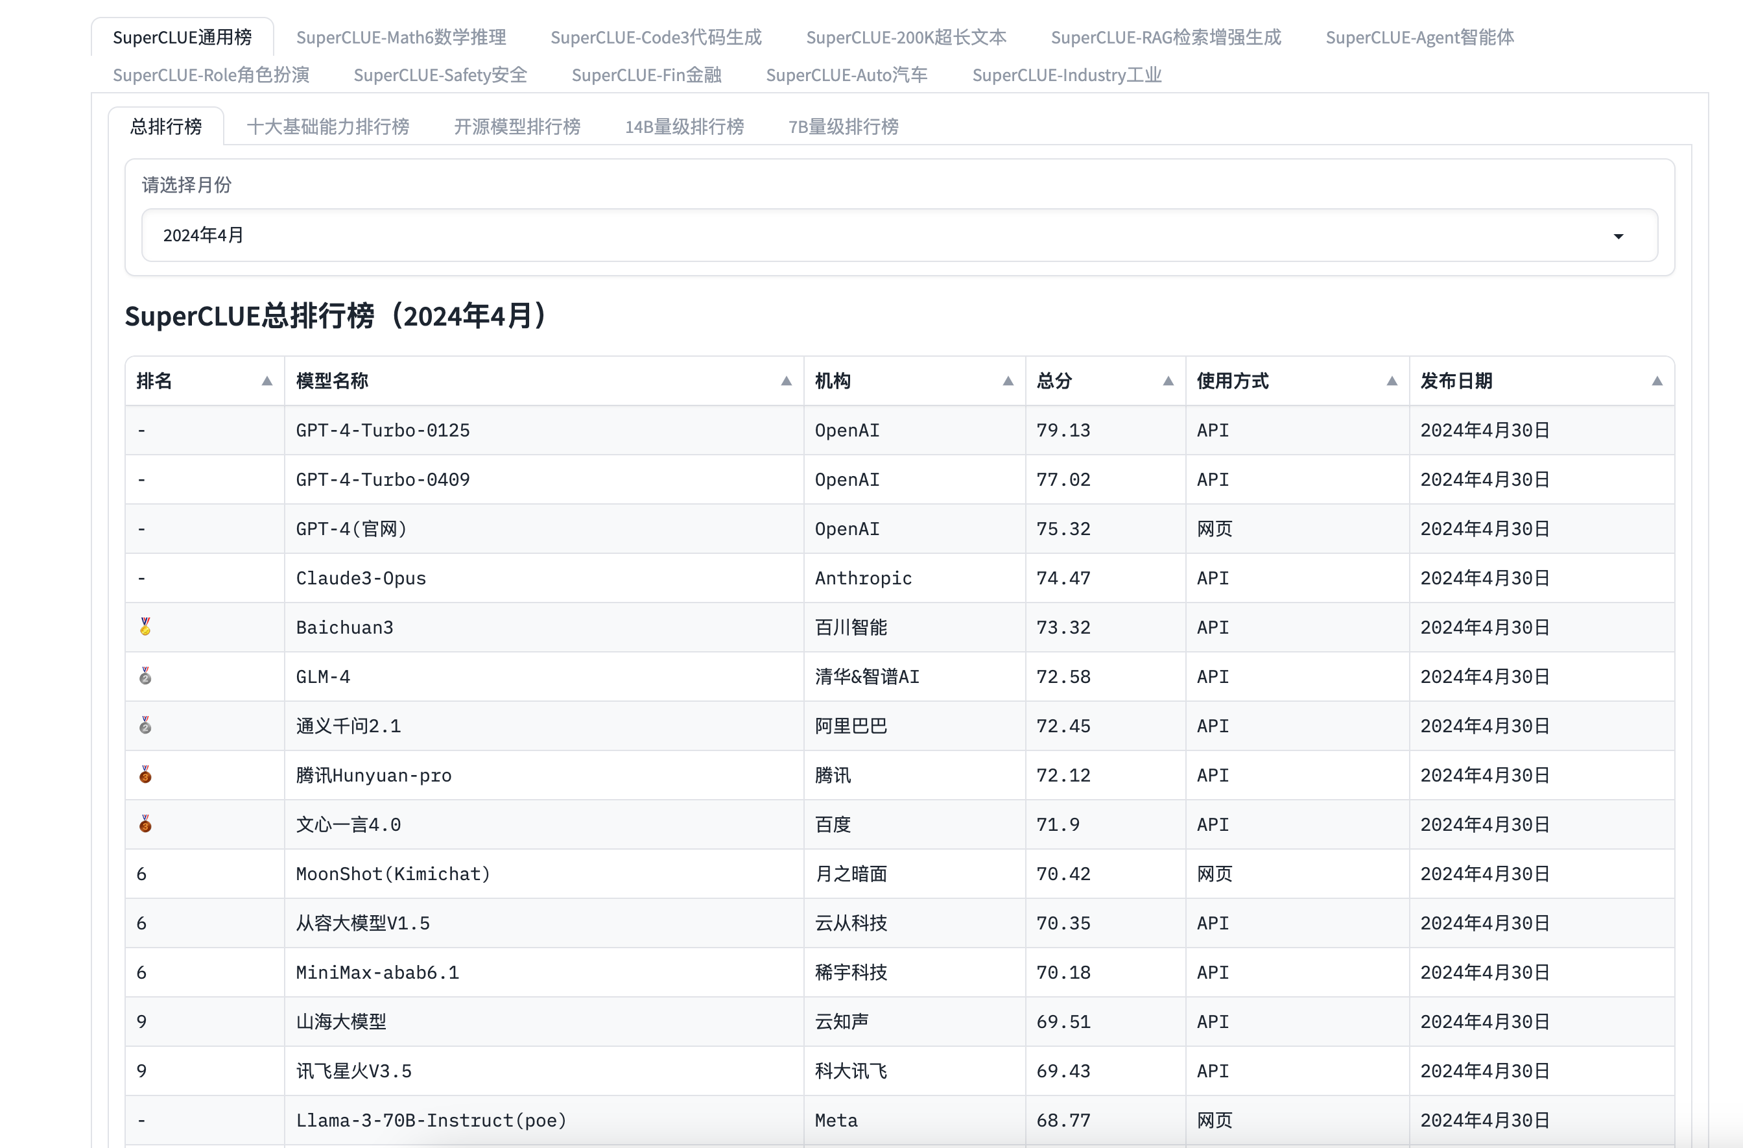Click the 山海大模型 model name cell

click(544, 1022)
